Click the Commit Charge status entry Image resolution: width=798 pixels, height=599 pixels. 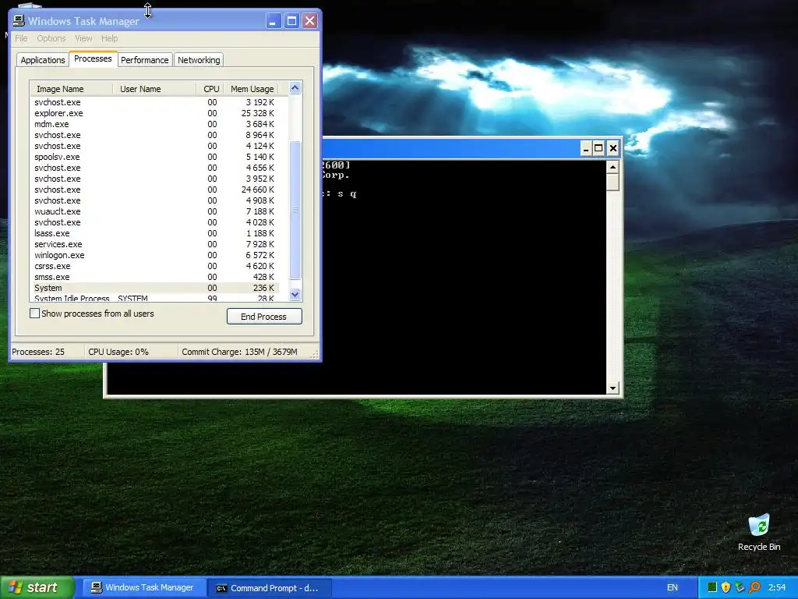(x=245, y=352)
